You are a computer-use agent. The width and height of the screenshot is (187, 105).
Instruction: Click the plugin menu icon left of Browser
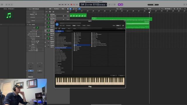click(x=56, y=29)
